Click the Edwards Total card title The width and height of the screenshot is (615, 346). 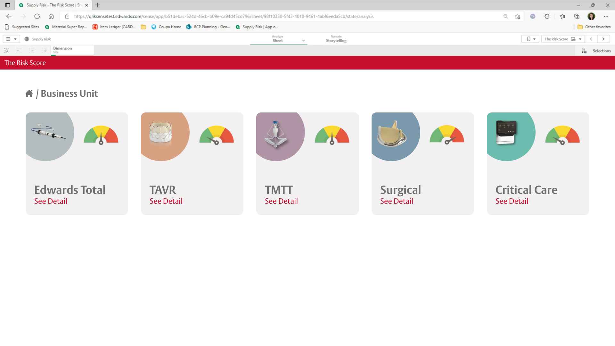pos(70,190)
